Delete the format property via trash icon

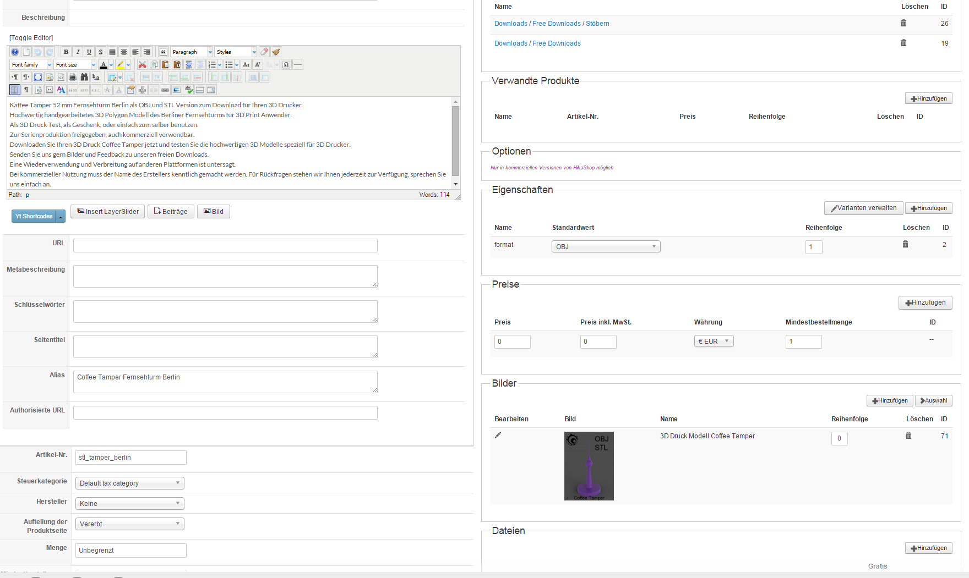point(905,244)
